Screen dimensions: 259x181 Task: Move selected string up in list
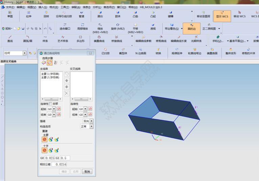click(x=67, y=80)
